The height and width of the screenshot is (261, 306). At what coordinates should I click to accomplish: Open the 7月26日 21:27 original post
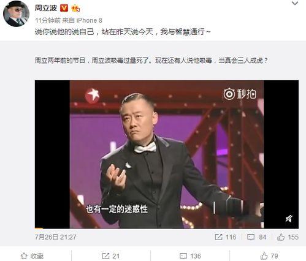(x=56, y=237)
